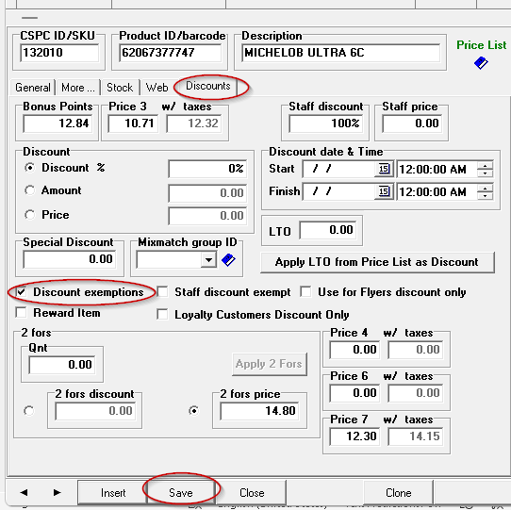This screenshot has width=511, height=510.
Task: Increase Start time with up spinner
Action: [485, 166]
